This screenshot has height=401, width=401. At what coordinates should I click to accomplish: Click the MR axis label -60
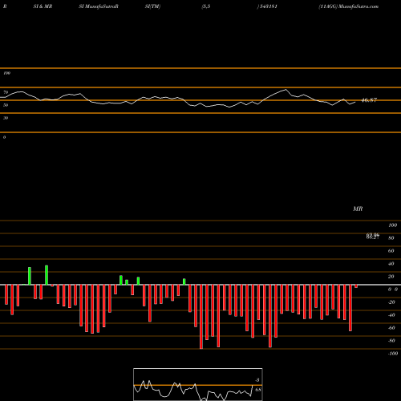391,328
